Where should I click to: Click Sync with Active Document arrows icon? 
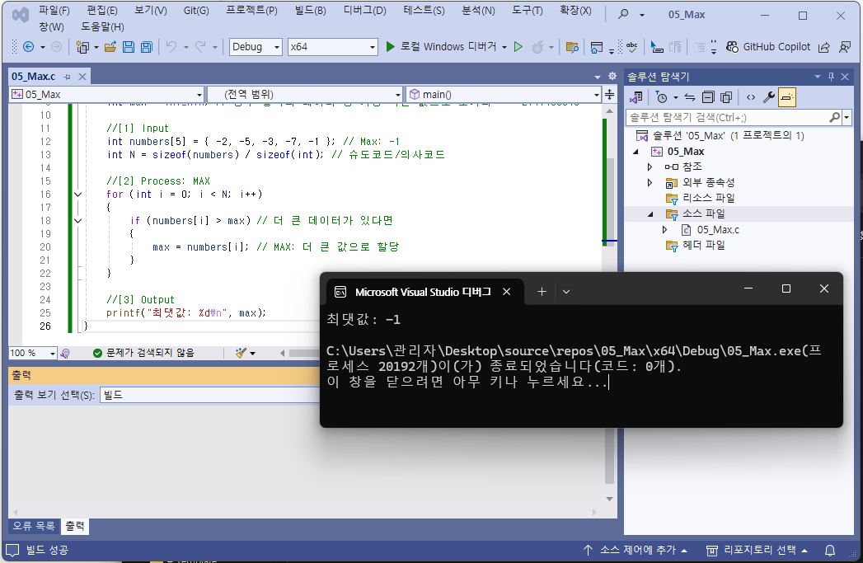point(690,97)
